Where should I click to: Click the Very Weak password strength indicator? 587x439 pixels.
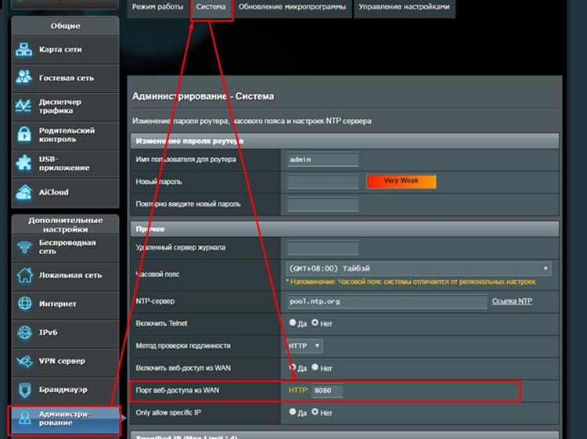(x=401, y=181)
